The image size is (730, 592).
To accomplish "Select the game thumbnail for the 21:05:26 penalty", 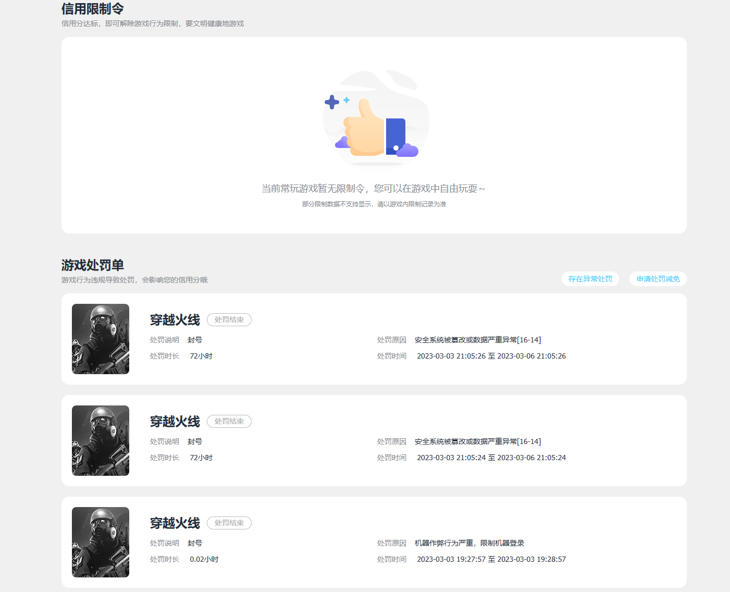I will point(101,339).
